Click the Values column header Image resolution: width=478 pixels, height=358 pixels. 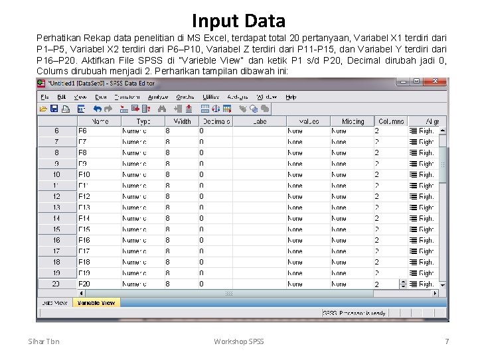tap(309, 121)
